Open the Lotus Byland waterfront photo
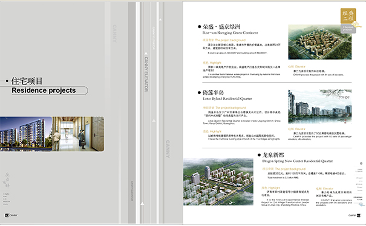 coord(320,107)
